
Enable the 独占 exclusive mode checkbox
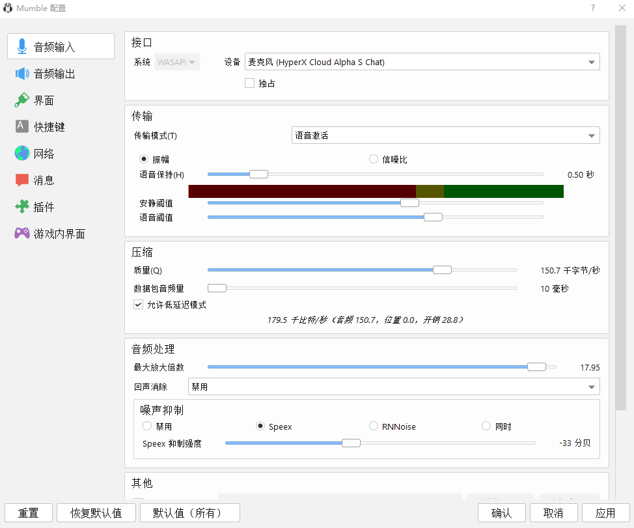[249, 83]
